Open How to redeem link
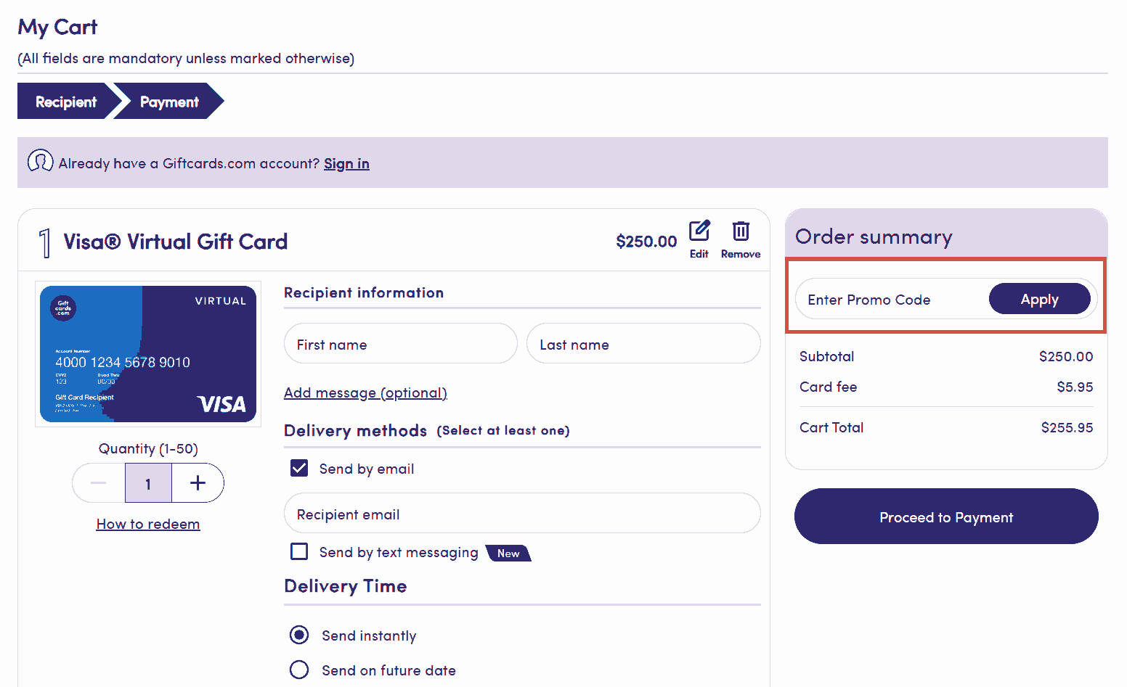Screen dimensions: 1127x687 tap(148, 524)
